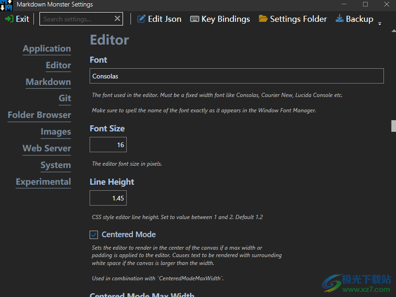396x297 pixels.
Task: Click the Font field containing Consolas
Action: point(237,76)
